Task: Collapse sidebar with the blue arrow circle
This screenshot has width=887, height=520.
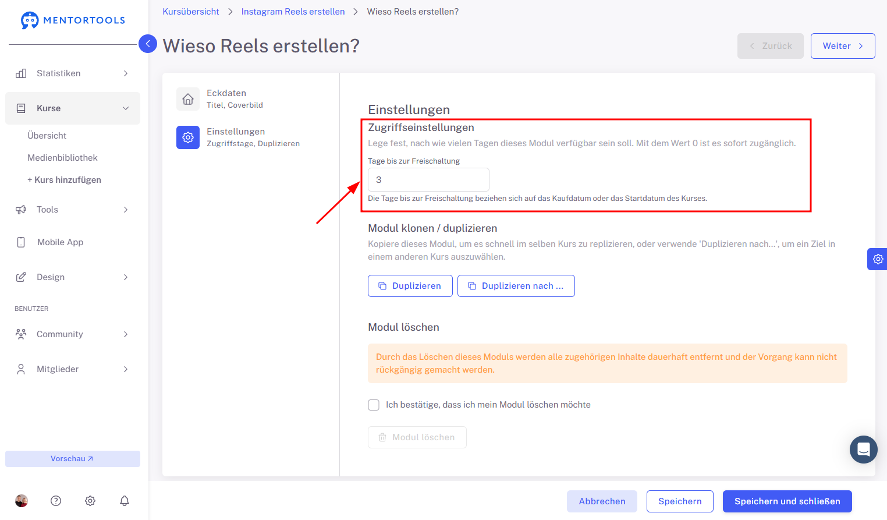Action: [x=148, y=44]
